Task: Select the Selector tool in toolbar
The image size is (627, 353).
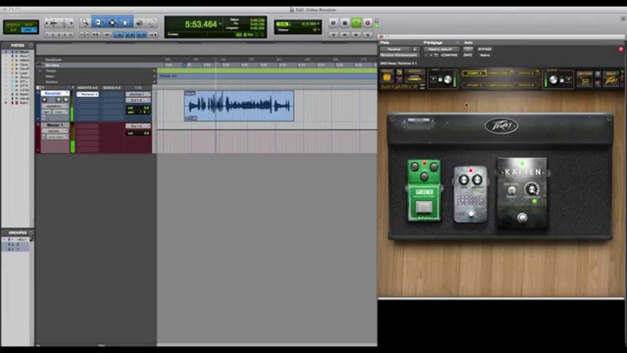Action: pyautogui.click(x=112, y=22)
